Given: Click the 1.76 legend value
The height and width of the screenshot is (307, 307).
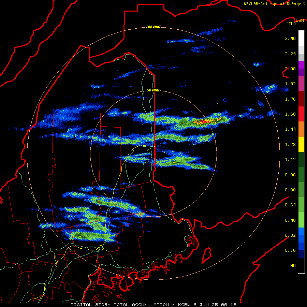Looking at the screenshot, I should pos(290,99).
